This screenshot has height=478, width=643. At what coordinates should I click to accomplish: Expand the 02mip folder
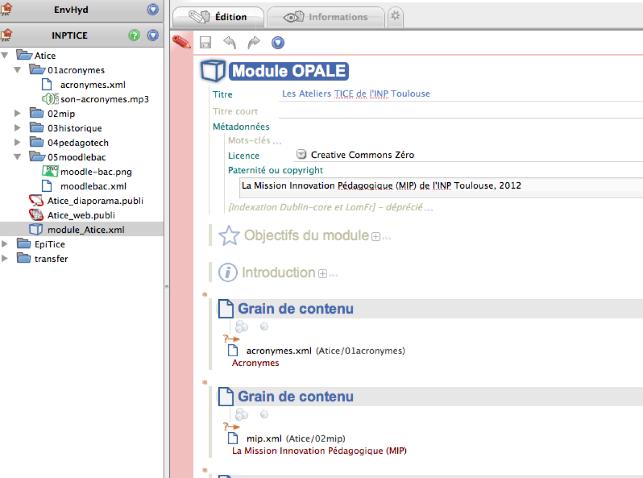pyautogui.click(x=18, y=114)
